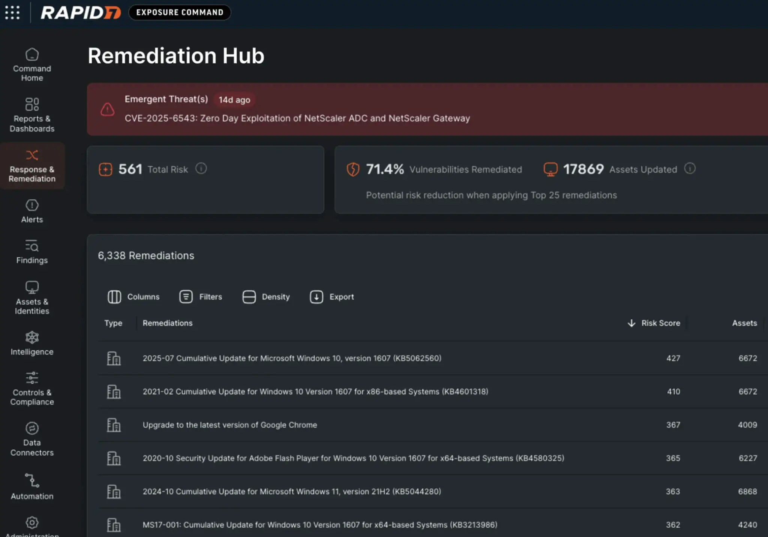The width and height of the screenshot is (768, 537).
Task: Open the CVE-2025-6543 emergent threat link
Action: click(x=297, y=118)
